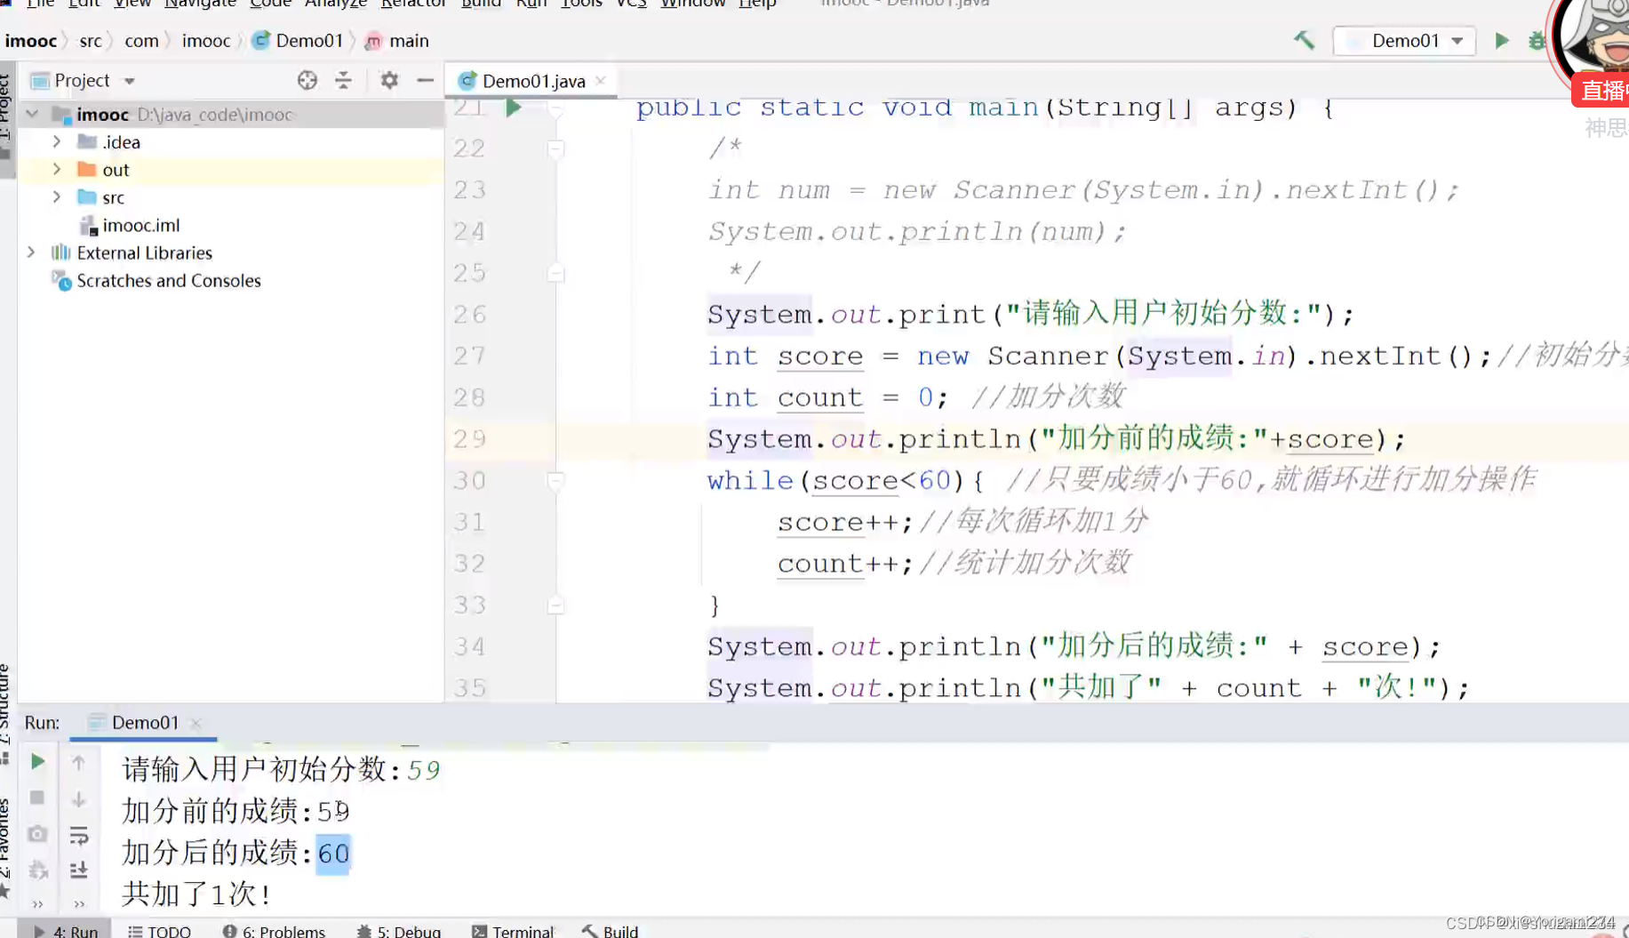1629x938 pixels.
Task: Open the VCS menu
Action: point(631,4)
